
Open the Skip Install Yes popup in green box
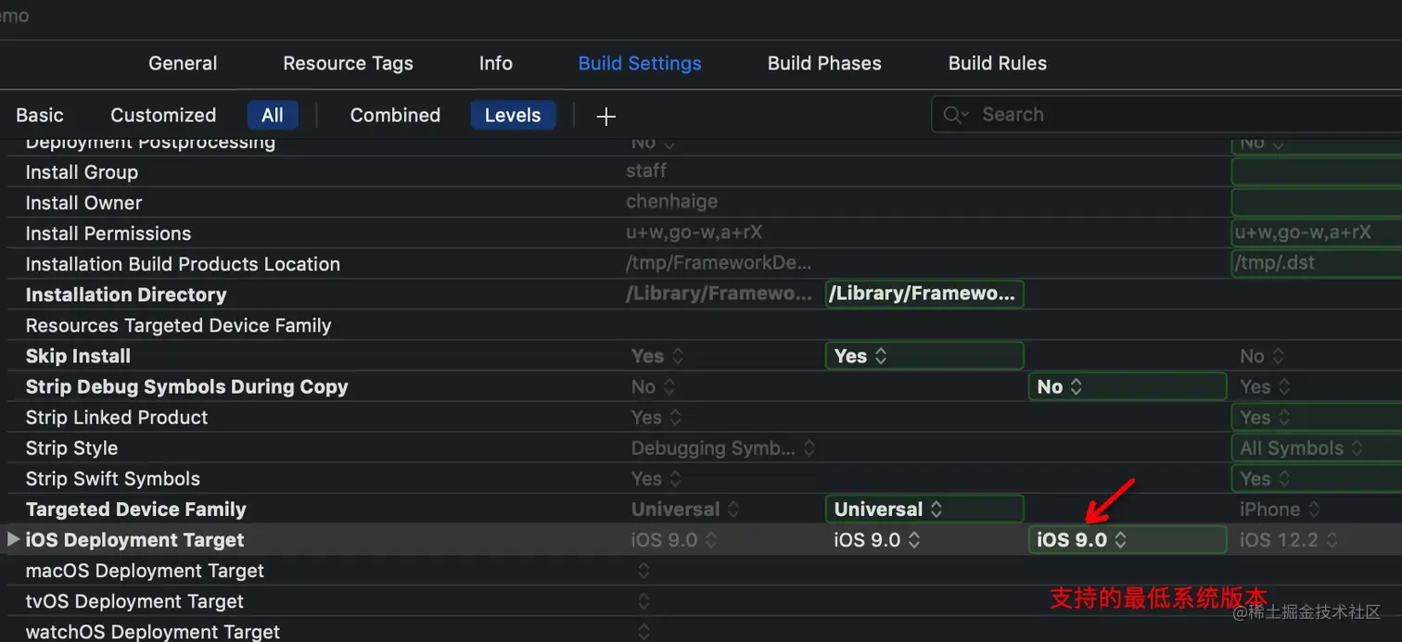[x=924, y=356]
